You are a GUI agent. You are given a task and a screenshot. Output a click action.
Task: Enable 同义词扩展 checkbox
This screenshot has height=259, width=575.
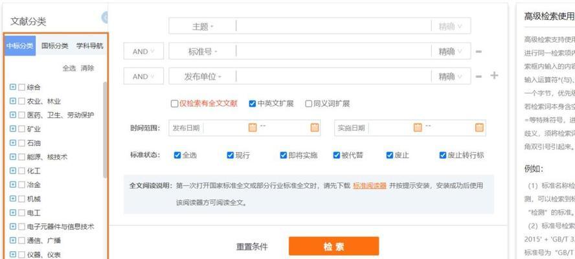(x=309, y=104)
